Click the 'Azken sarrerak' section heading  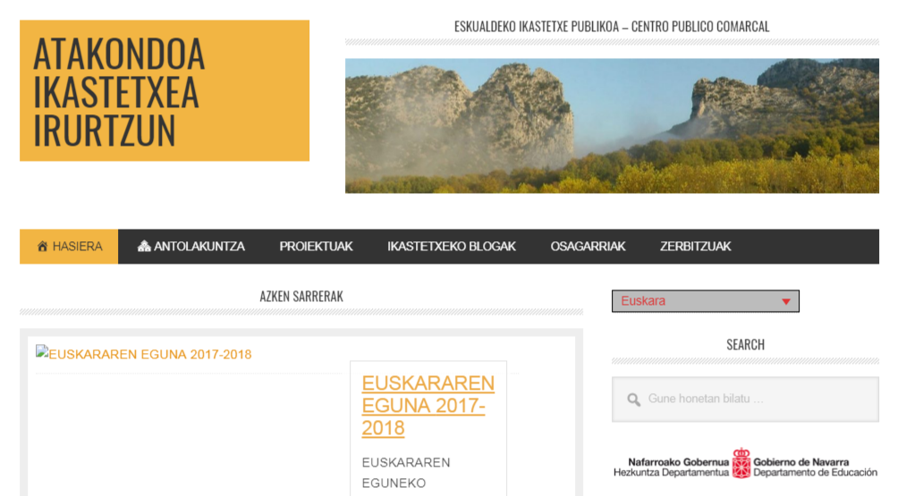pos(301,296)
